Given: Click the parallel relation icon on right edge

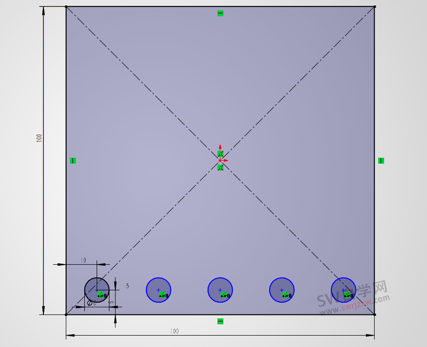Looking at the screenshot, I should coord(381,160).
